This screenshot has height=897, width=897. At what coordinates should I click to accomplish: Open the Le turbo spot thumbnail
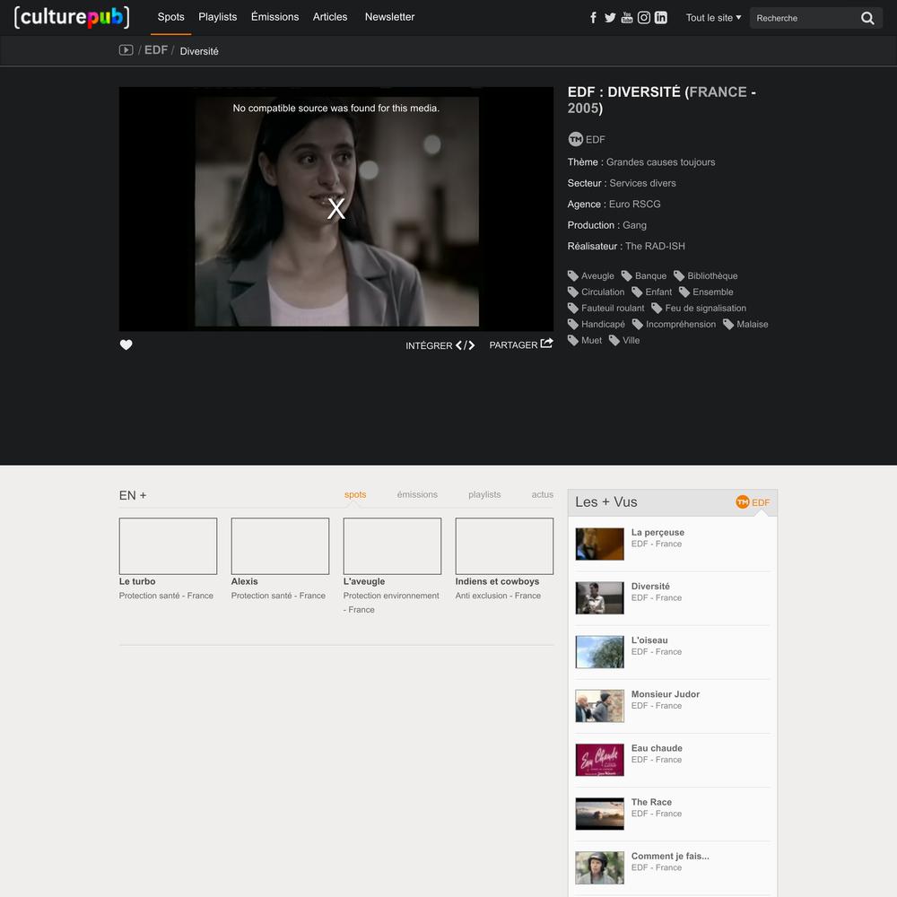coord(169,545)
